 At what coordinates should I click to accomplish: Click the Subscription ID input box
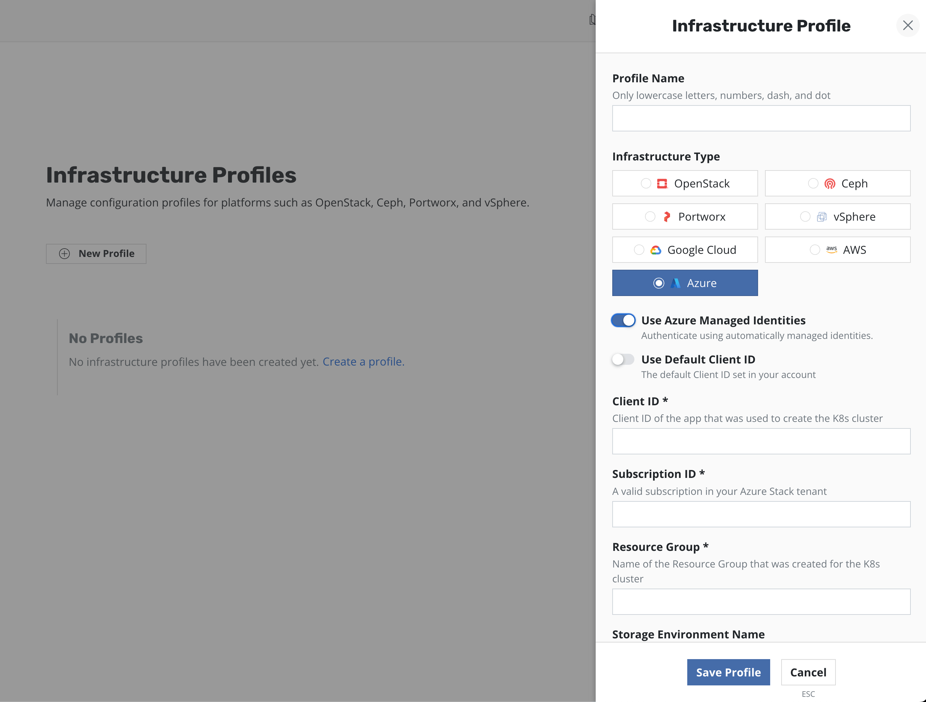(x=761, y=514)
